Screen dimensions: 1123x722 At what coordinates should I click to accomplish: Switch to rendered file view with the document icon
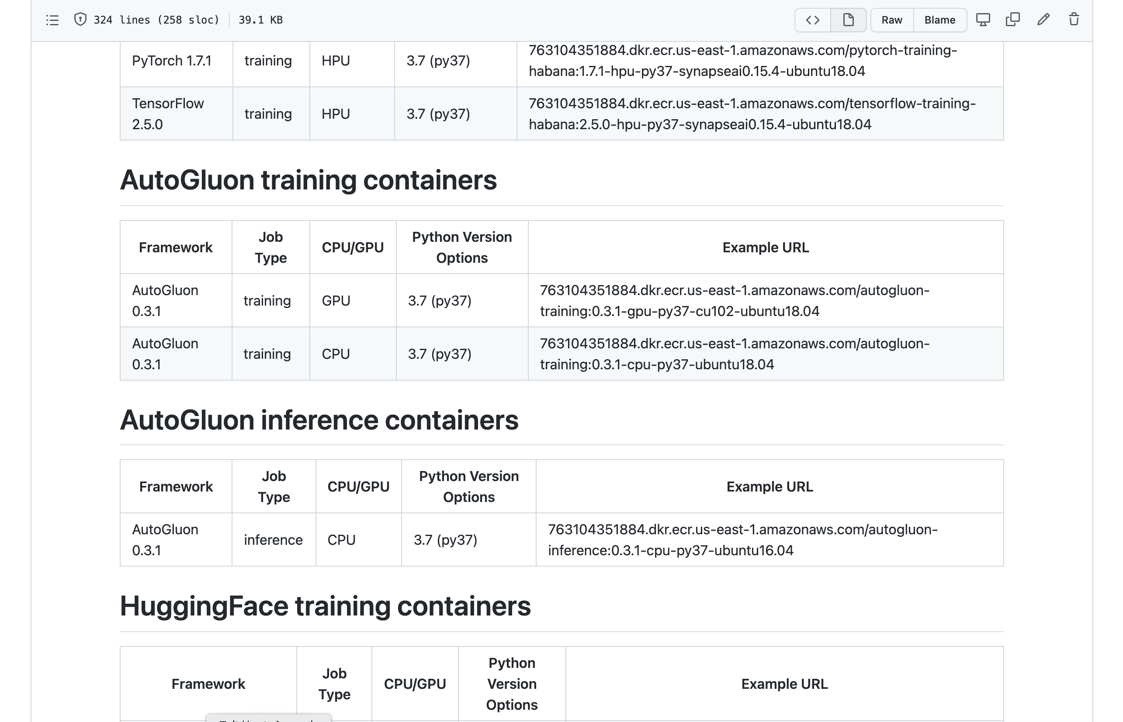848,20
